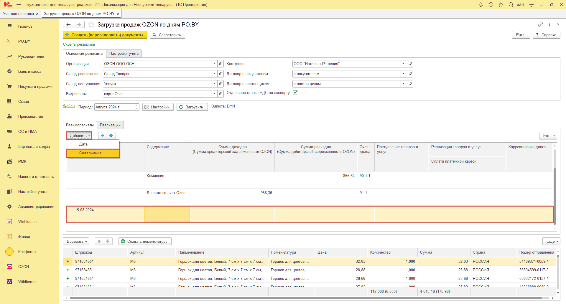Open Организация record via open icon
This screenshot has width=566, height=304.
click(221, 64)
